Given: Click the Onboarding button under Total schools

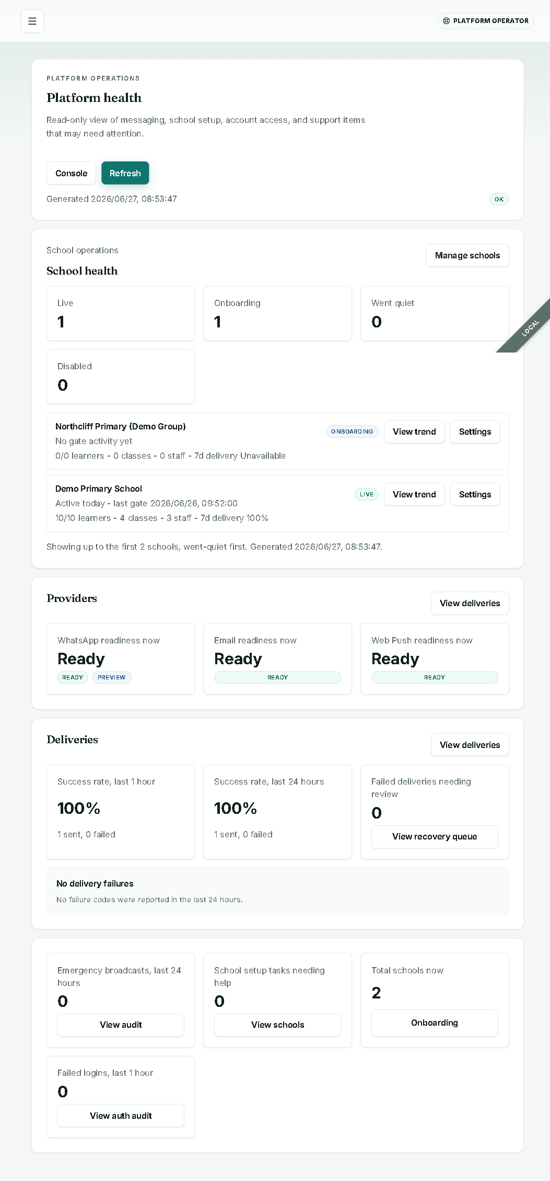Looking at the screenshot, I should pyautogui.click(x=435, y=1023).
